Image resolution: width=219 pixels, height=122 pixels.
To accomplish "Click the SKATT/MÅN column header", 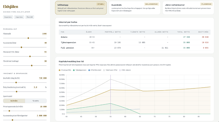I will 203,32.
